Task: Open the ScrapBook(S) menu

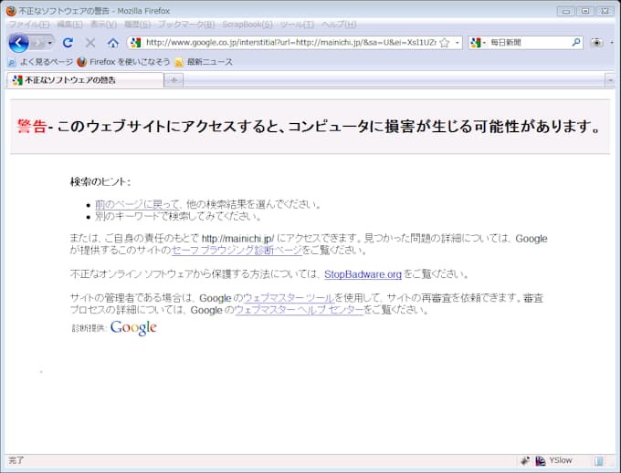Action: 247,24
